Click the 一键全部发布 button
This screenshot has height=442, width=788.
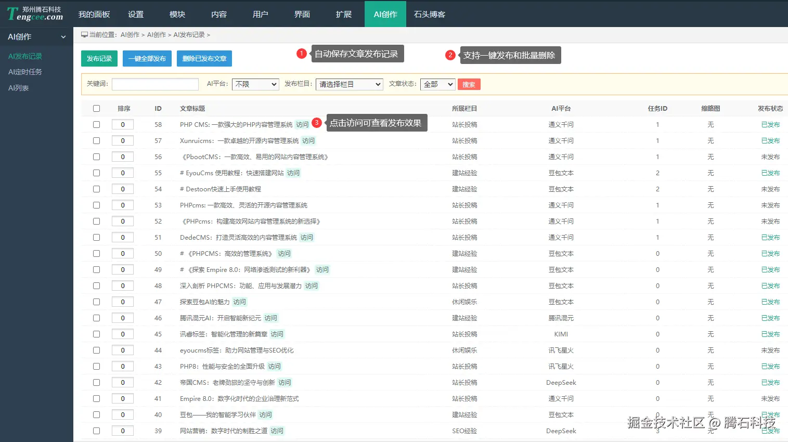(147, 59)
